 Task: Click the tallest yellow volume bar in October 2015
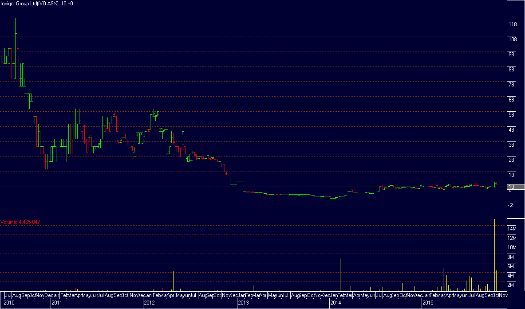tap(494, 255)
